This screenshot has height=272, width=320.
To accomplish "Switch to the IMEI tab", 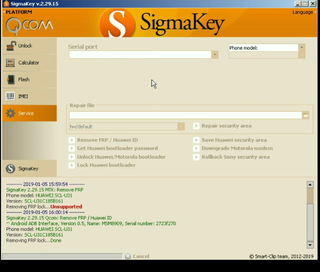I will (x=29, y=96).
